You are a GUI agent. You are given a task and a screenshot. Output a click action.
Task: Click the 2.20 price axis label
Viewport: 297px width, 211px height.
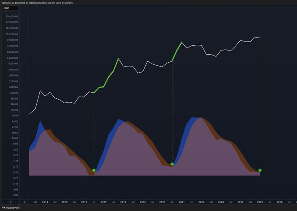coord(16,155)
